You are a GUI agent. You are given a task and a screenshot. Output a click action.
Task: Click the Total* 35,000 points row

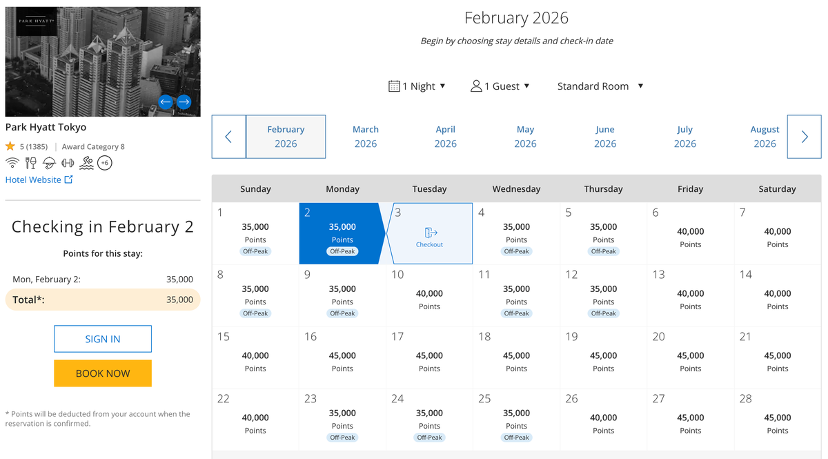(103, 300)
